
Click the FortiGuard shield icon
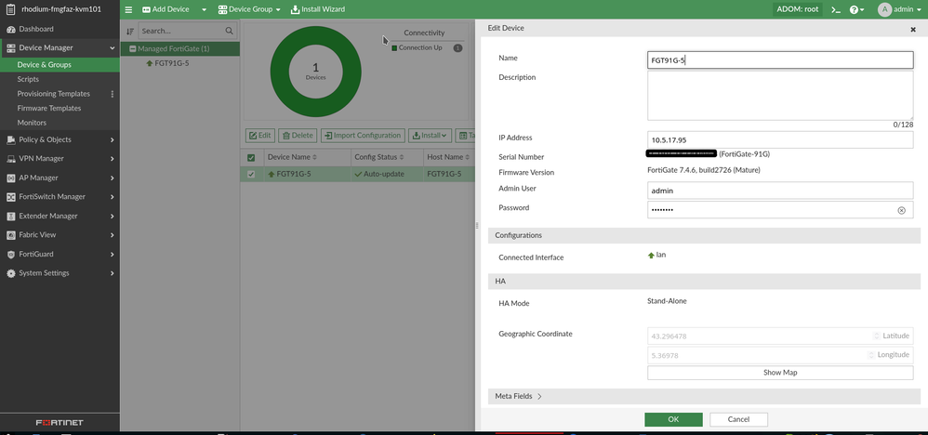(10, 254)
